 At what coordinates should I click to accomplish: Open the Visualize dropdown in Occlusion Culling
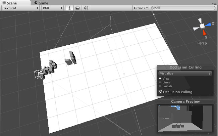pyautogui.click(x=185, y=74)
